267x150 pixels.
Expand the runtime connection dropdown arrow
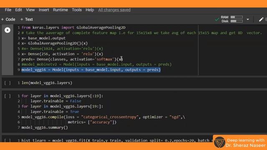click(248, 20)
